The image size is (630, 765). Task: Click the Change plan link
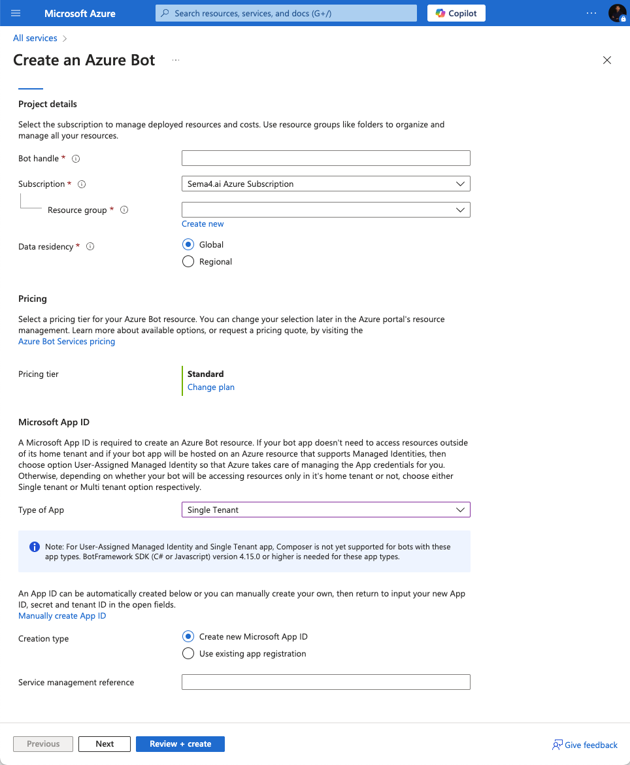[x=211, y=387]
